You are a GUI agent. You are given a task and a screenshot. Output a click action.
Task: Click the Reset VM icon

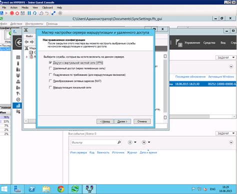point(34,13)
